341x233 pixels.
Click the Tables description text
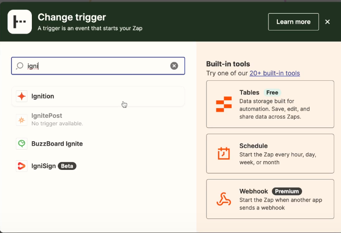pyautogui.click(x=275, y=109)
